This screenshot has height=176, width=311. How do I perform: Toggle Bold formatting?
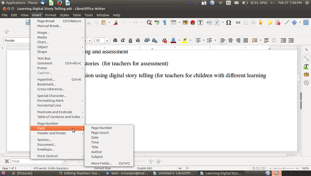115,40
